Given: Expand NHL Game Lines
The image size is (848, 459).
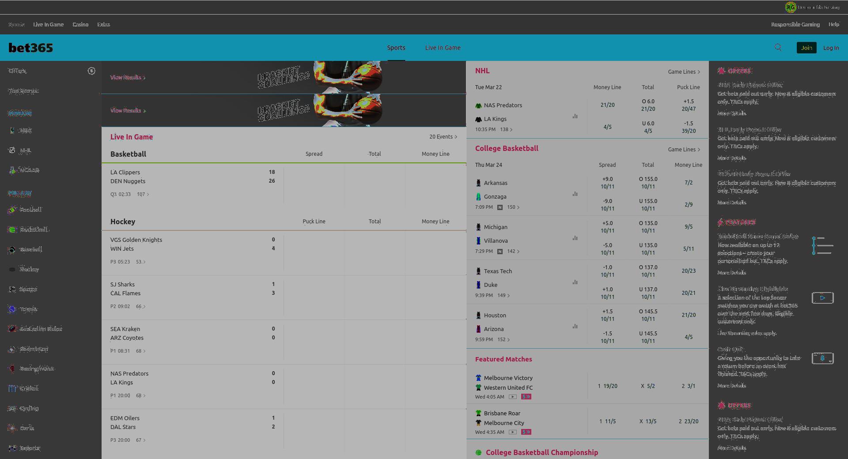Looking at the screenshot, I should tap(684, 72).
